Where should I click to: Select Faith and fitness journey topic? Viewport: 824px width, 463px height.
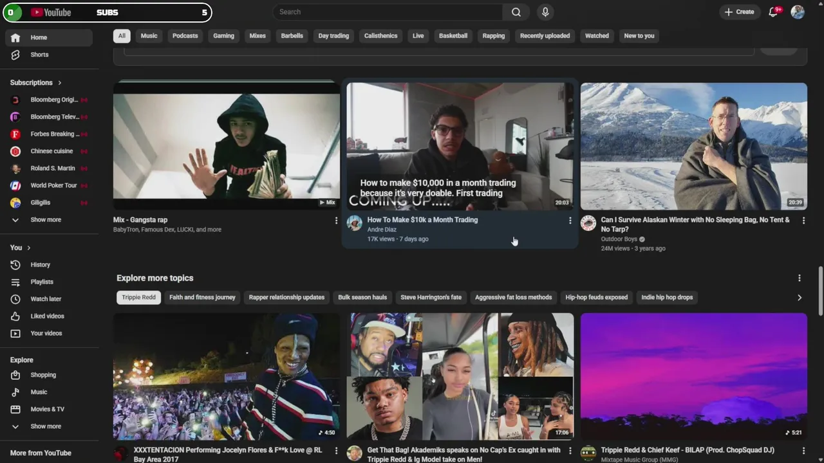point(202,298)
